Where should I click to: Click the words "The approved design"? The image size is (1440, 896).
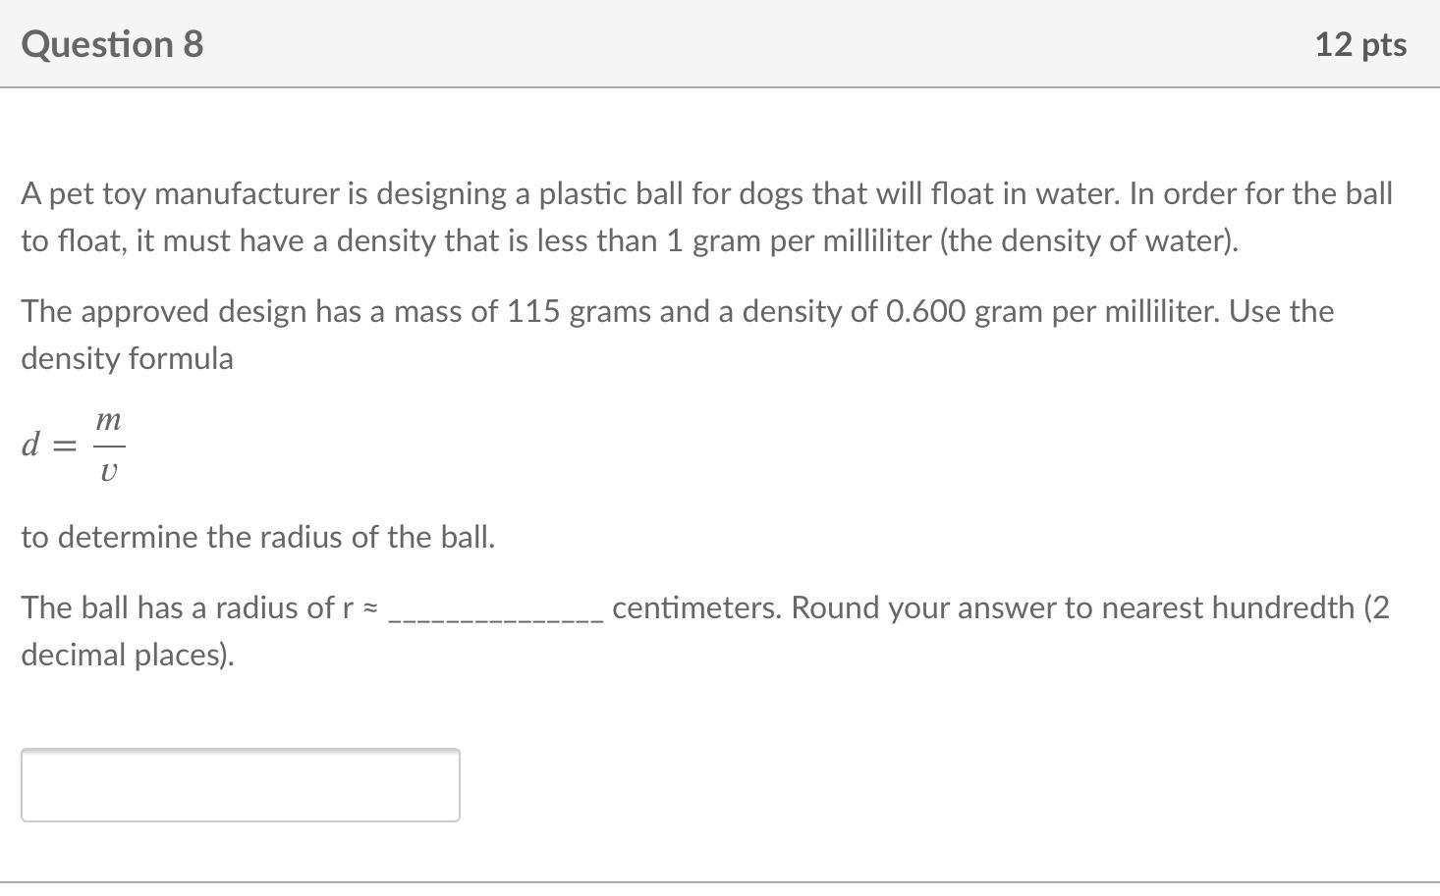coord(164,311)
